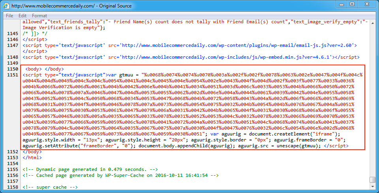Click line number 1153
The height and width of the screenshot is (193, 379).
click(13, 158)
